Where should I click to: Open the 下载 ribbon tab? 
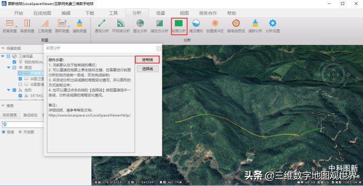pos(90,13)
